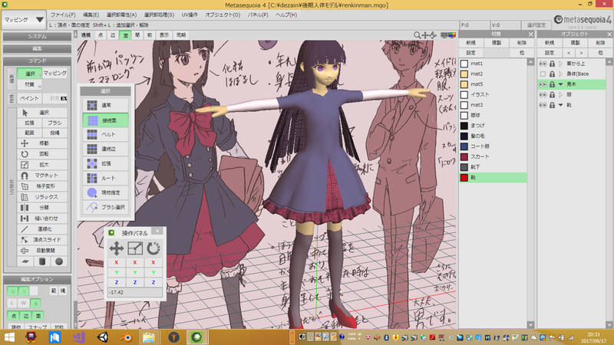The height and width of the screenshot is (345, 614).
Task: Select 連続辺 continuous edge selection mode
Action: click(x=105, y=149)
